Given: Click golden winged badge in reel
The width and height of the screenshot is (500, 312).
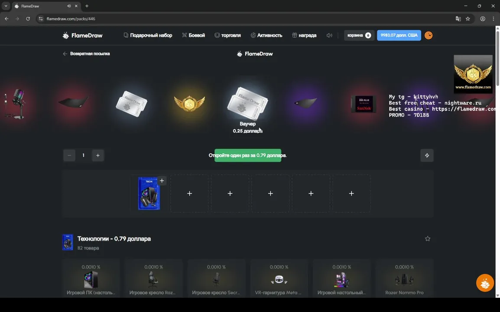Looking at the screenshot, I should [189, 103].
